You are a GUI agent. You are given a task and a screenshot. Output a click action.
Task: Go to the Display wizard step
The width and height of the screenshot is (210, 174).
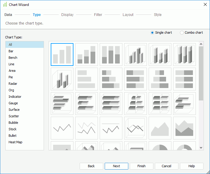click(x=67, y=15)
